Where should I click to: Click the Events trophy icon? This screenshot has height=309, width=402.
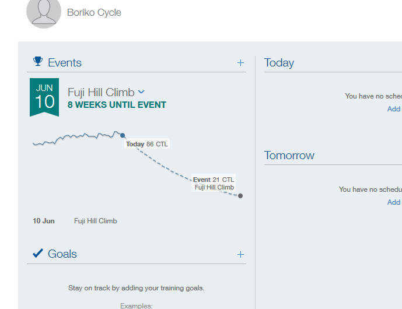click(38, 61)
